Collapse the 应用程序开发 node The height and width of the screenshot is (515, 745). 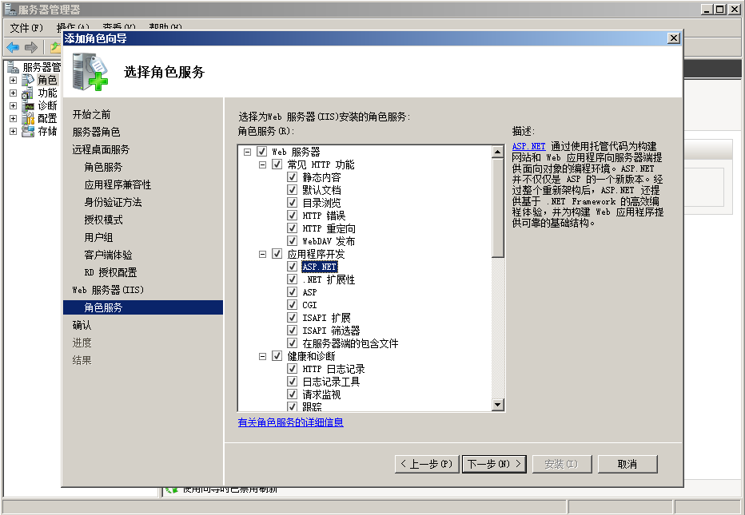point(262,255)
